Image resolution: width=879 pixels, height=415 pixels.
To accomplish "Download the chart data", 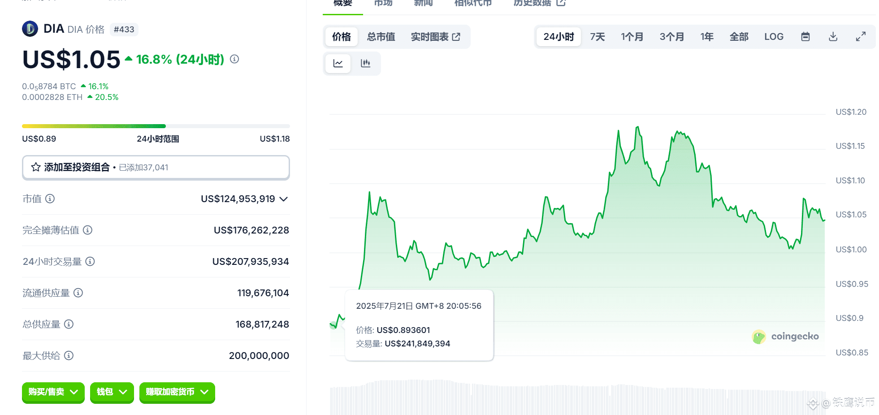I will tap(833, 37).
